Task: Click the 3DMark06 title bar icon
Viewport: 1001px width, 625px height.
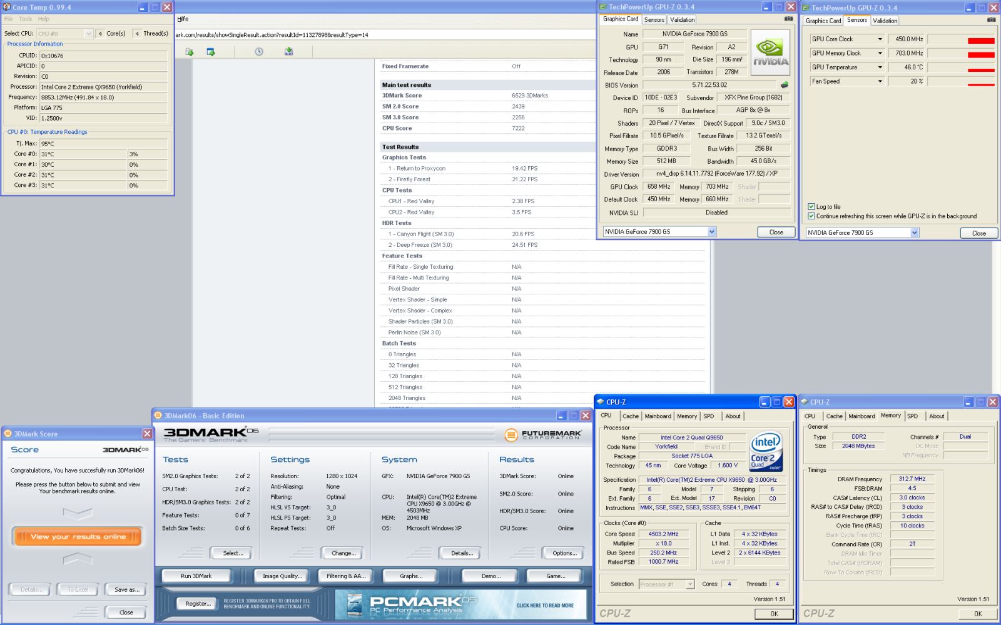Action: click(x=158, y=416)
